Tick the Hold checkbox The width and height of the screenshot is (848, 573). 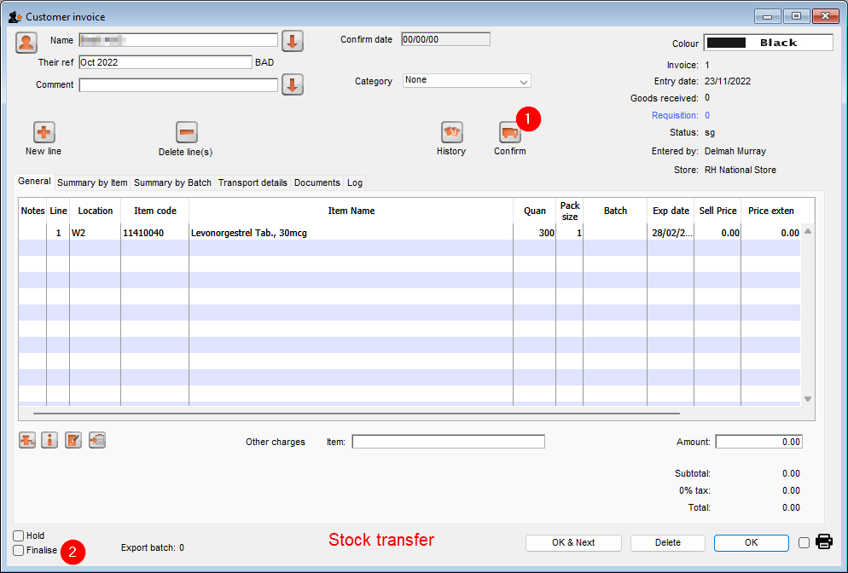coord(19,535)
